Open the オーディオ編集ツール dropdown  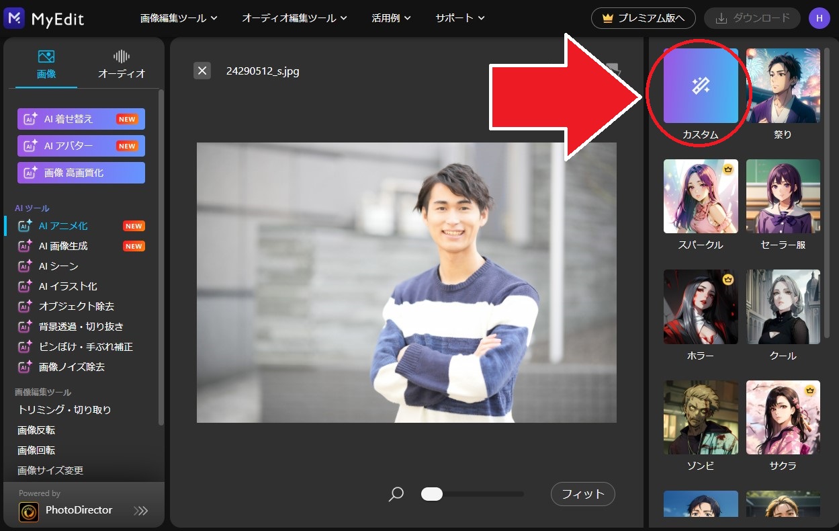tap(294, 18)
